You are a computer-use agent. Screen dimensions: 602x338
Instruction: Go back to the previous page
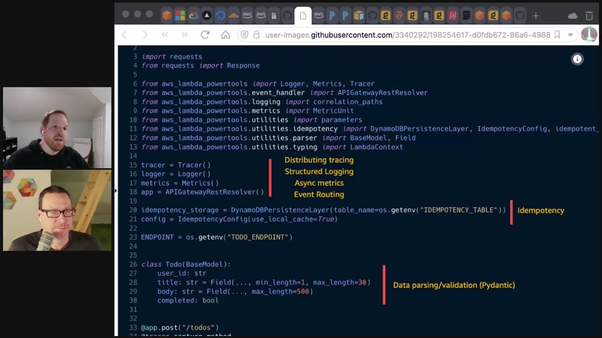coord(125,35)
